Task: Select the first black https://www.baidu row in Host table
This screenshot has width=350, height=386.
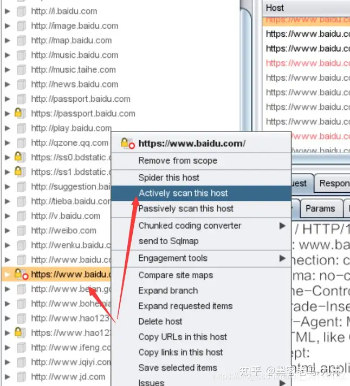Action: click(307, 34)
